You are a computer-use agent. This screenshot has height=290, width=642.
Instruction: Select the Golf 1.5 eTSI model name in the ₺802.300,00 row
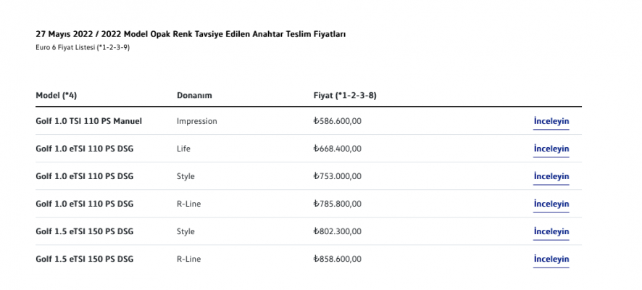84,231
